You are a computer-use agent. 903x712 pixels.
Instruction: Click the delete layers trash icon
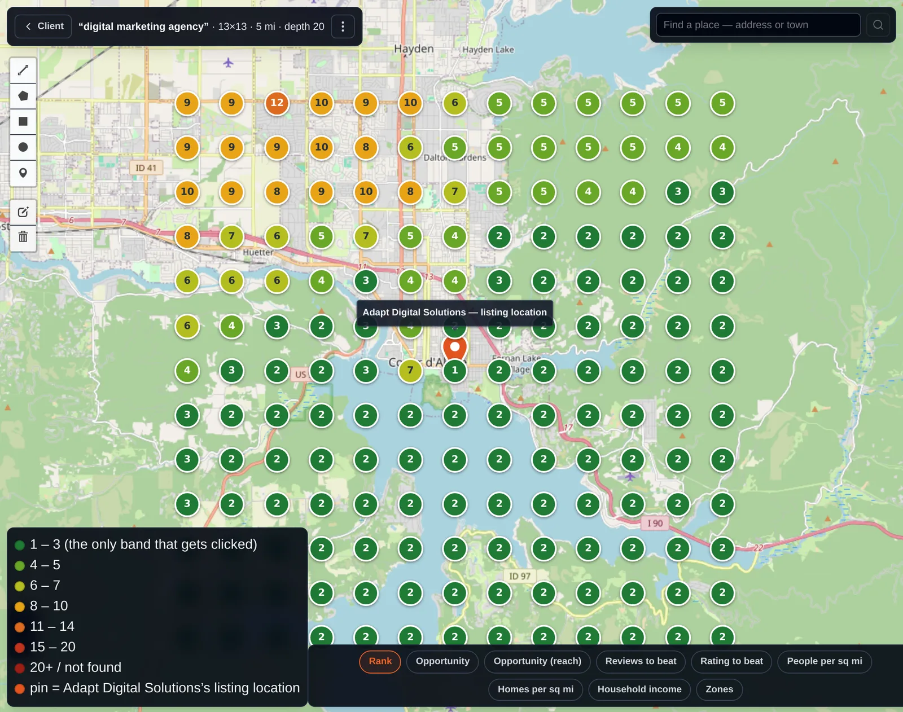coord(23,237)
